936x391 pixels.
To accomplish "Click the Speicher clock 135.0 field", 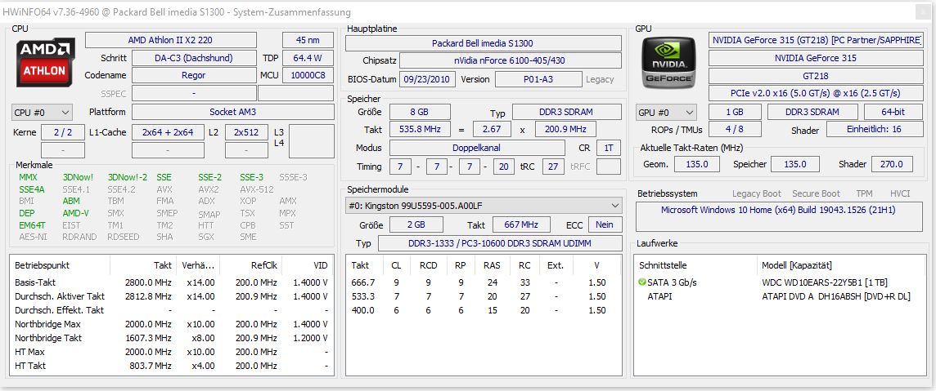I will (x=795, y=164).
